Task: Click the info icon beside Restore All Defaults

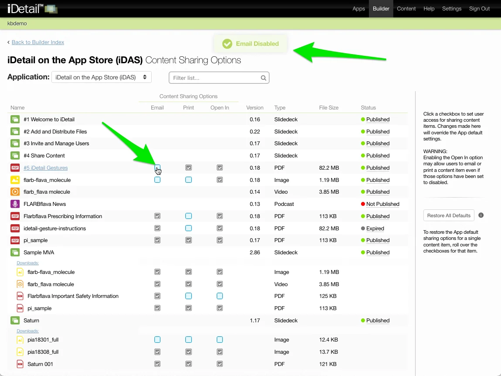Action: pos(481,215)
